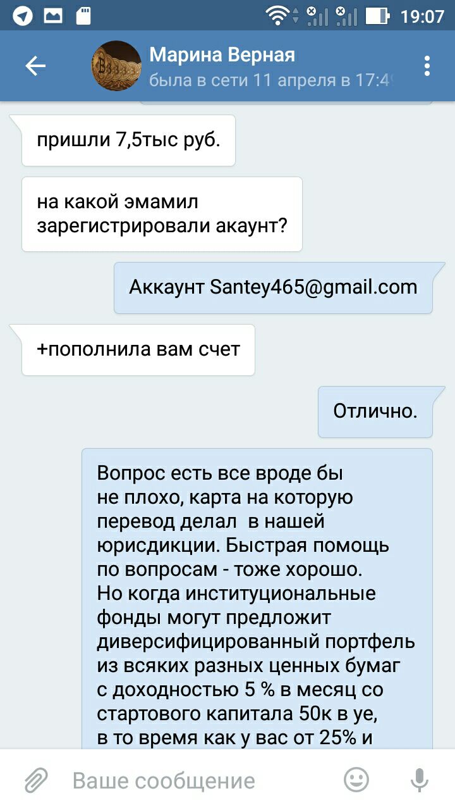The width and height of the screenshot is (455, 810).
Task: Select message на какой эмамил зарегистрировали акаунт
Action: pos(162,214)
